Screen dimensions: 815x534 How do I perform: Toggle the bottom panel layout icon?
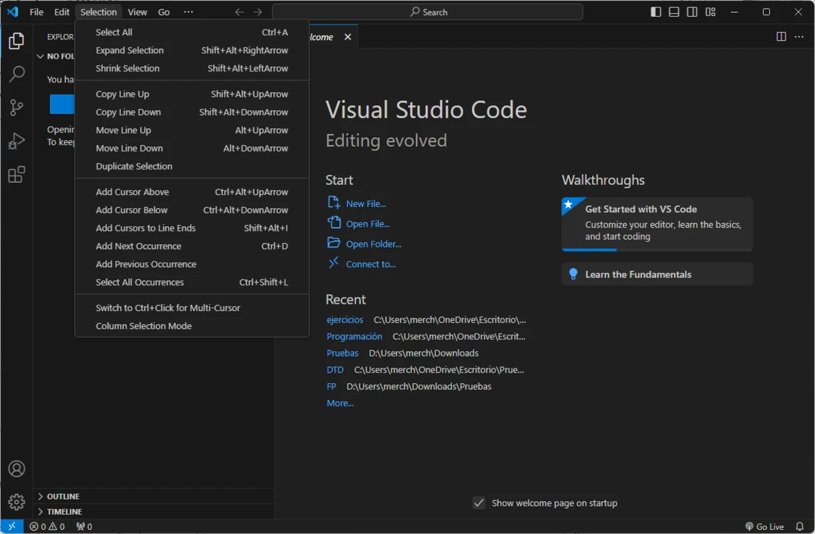[674, 12]
